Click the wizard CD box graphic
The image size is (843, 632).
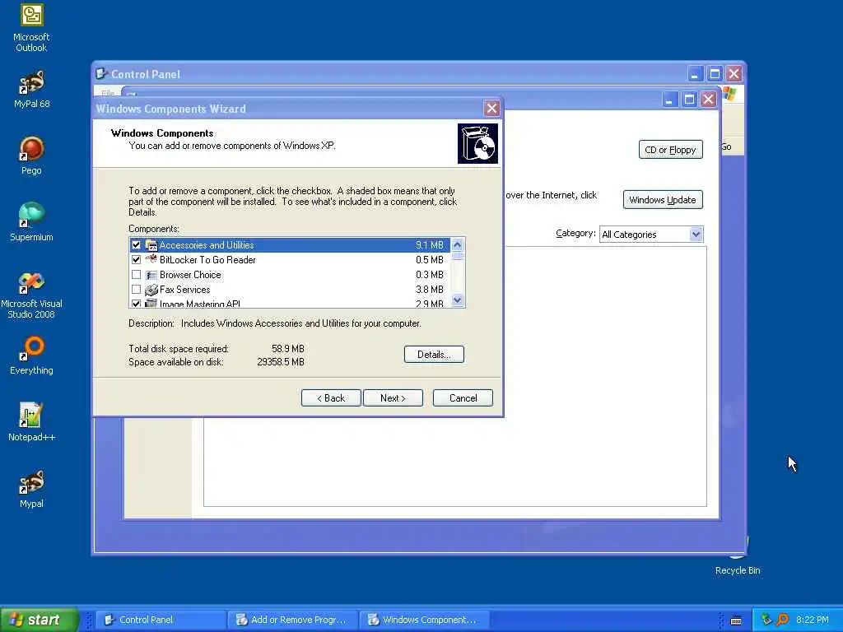pyautogui.click(x=477, y=143)
